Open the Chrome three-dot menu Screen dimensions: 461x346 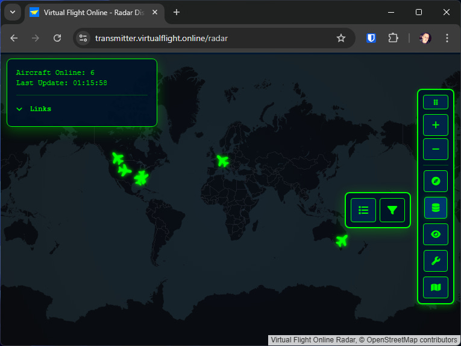tap(447, 38)
